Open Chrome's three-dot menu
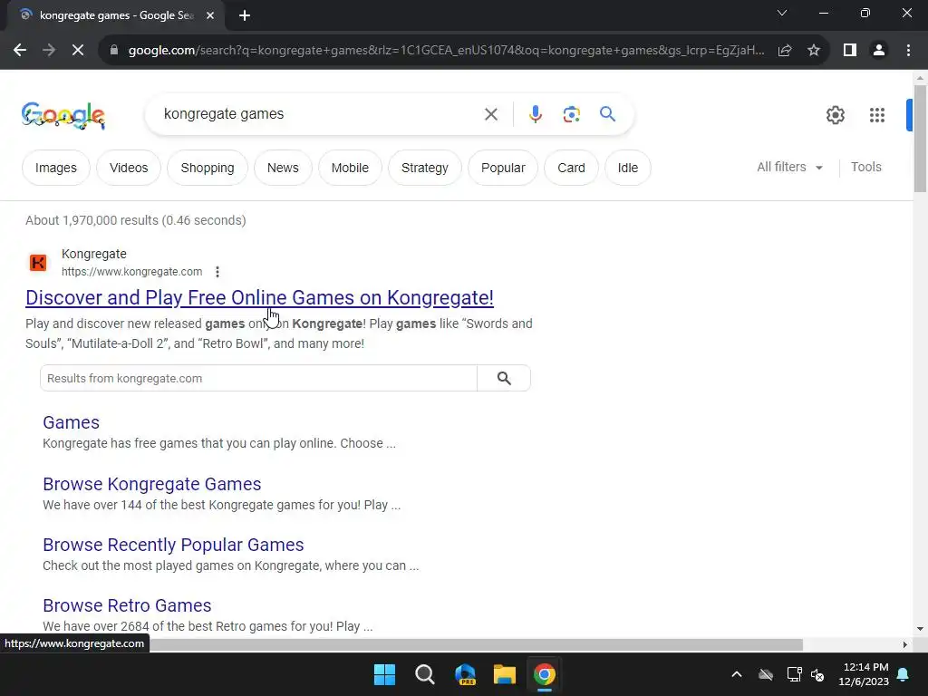Image resolution: width=928 pixels, height=696 pixels. click(908, 51)
